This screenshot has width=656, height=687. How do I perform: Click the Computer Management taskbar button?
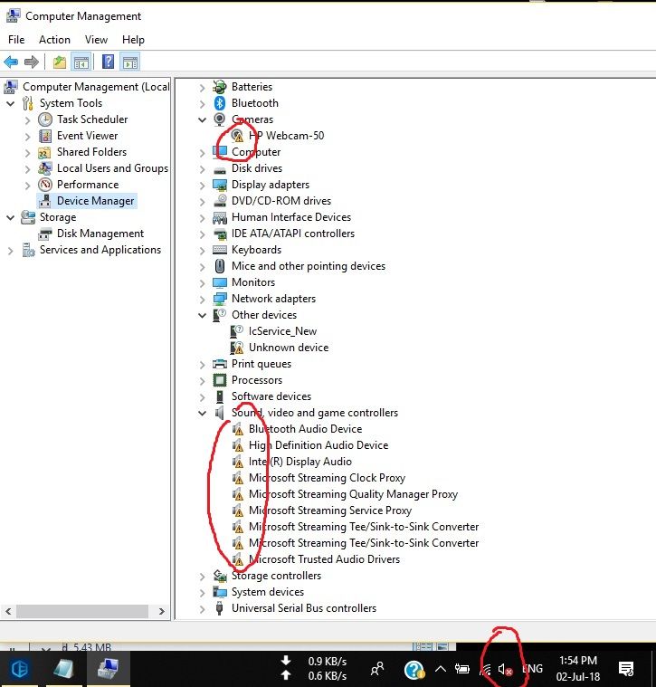108,669
